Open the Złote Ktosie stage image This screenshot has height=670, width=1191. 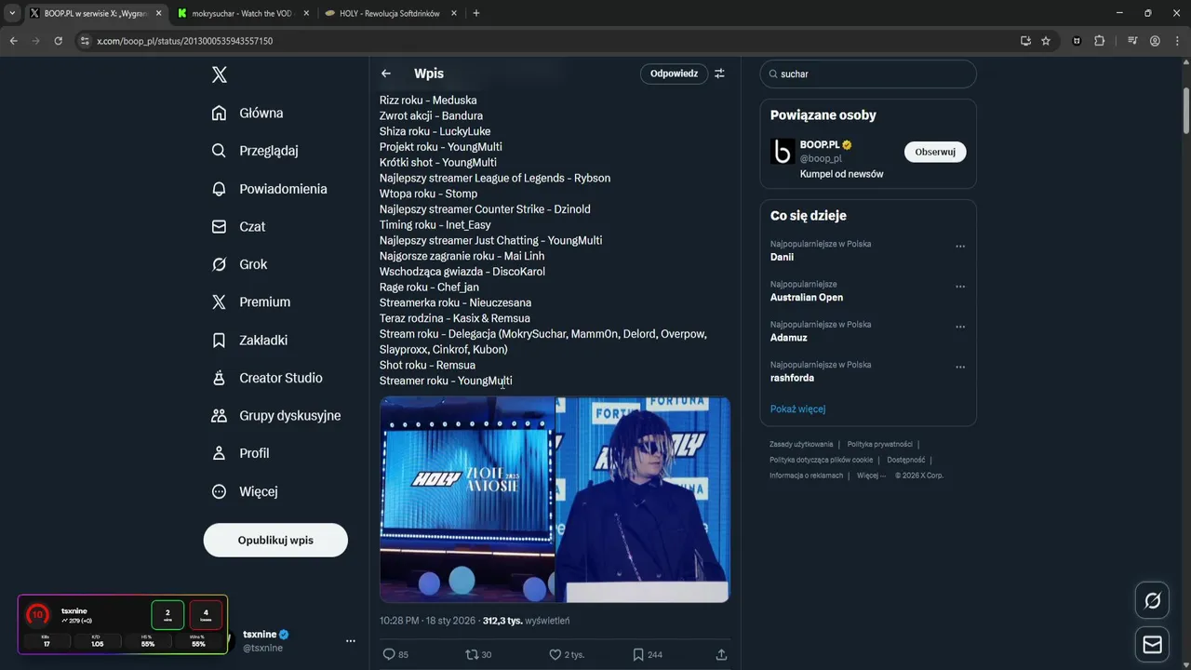467,500
